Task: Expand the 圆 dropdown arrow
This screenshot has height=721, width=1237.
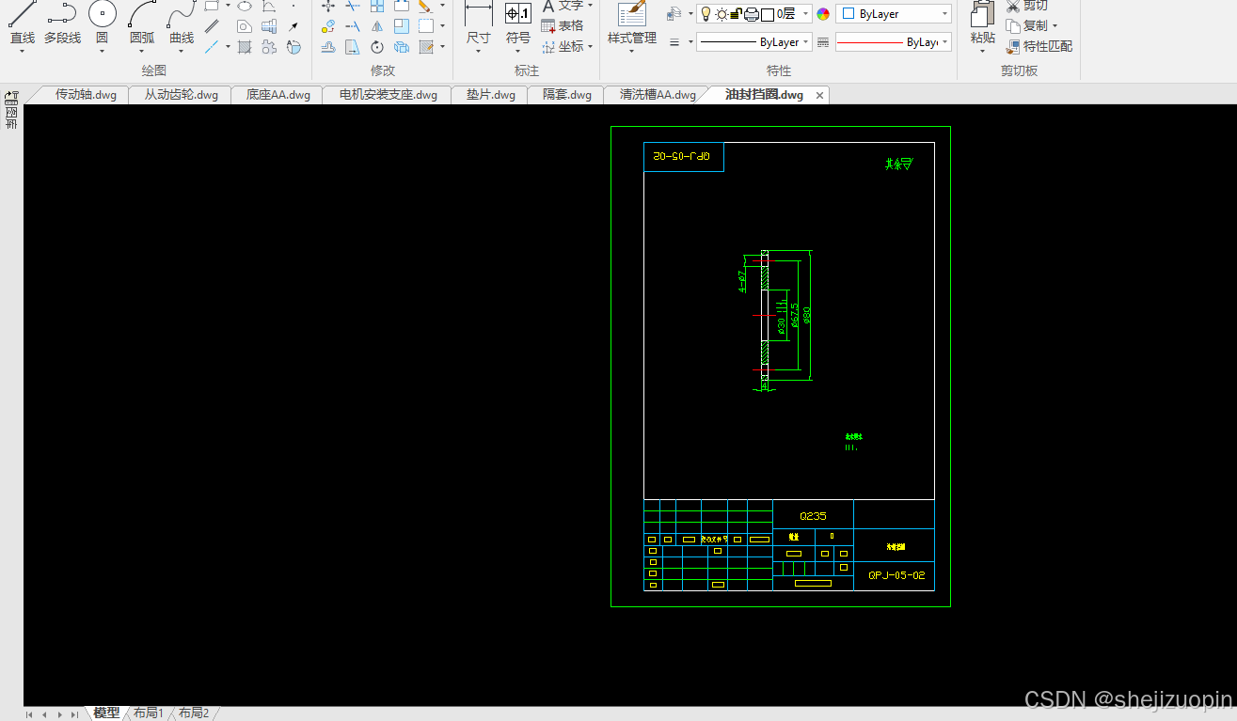Action: pos(102,52)
